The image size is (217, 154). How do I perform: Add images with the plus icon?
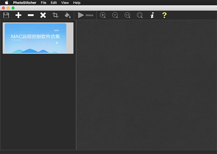coord(18,15)
